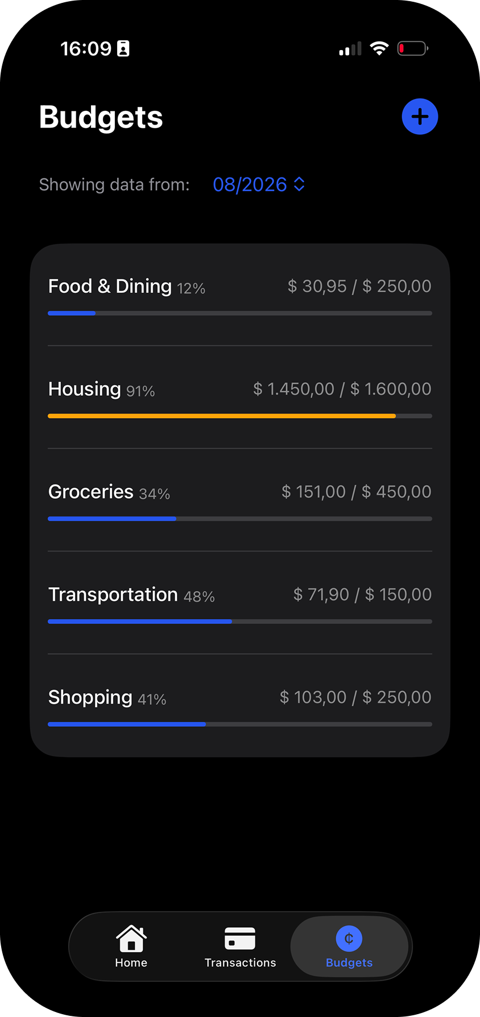The height and width of the screenshot is (1017, 480).
Task: Click the Transportation blue progress bar
Action: (140, 621)
